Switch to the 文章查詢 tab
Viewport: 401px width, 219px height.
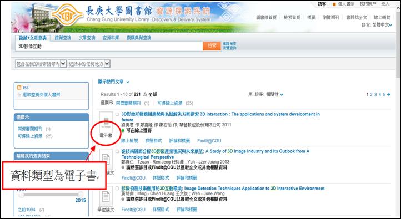click(87, 38)
